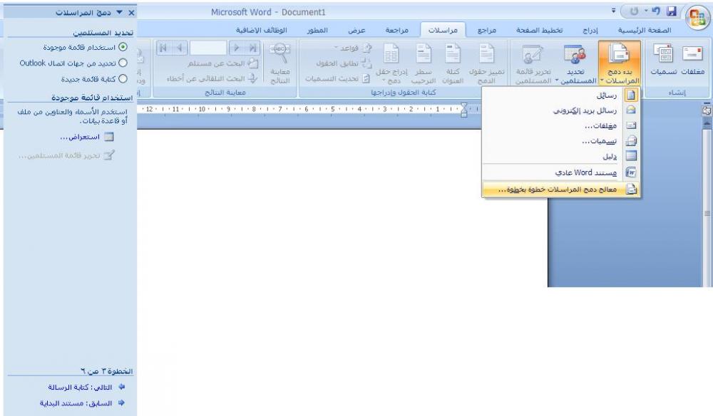Click Previous: Starting document (السابق: مستند البداية)

(x=76, y=403)
